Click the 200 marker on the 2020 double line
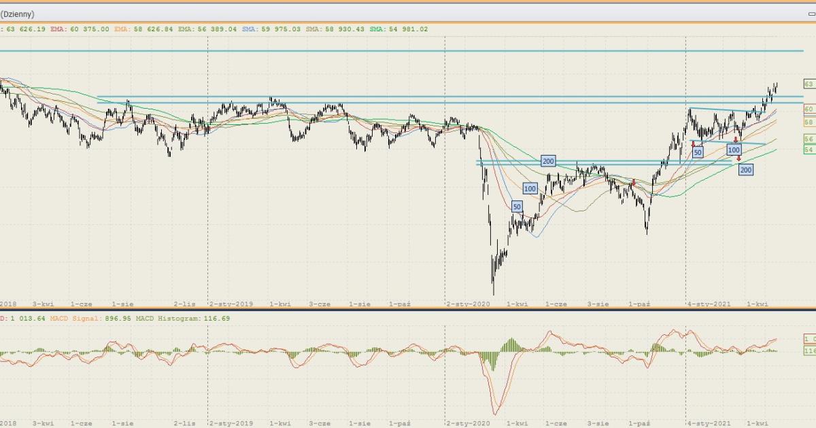The height and width of the screenshot is (428, 816). (x=548, y=161)
